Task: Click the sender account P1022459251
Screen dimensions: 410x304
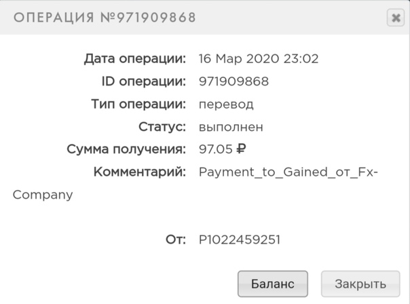Action: [x=240, y=240]
